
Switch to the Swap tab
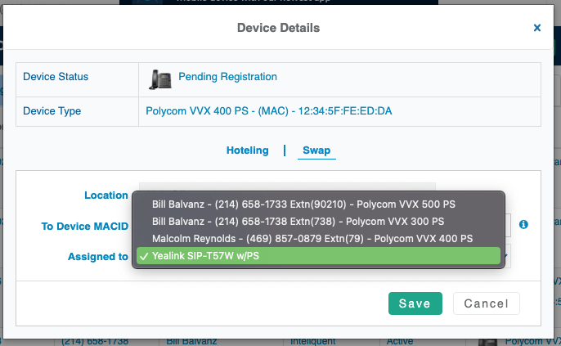point(316,151)
